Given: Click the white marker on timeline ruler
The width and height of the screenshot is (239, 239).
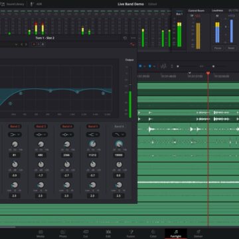Looking at the screenshot, I should tap(189, 73).
